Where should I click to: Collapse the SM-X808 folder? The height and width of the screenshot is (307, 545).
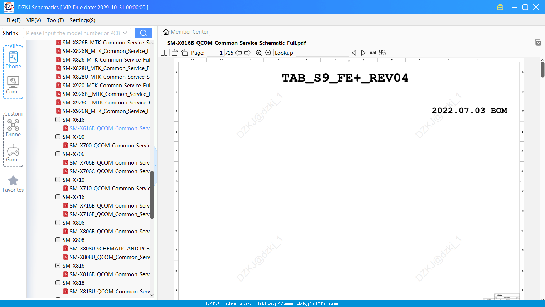pos(58,240)
